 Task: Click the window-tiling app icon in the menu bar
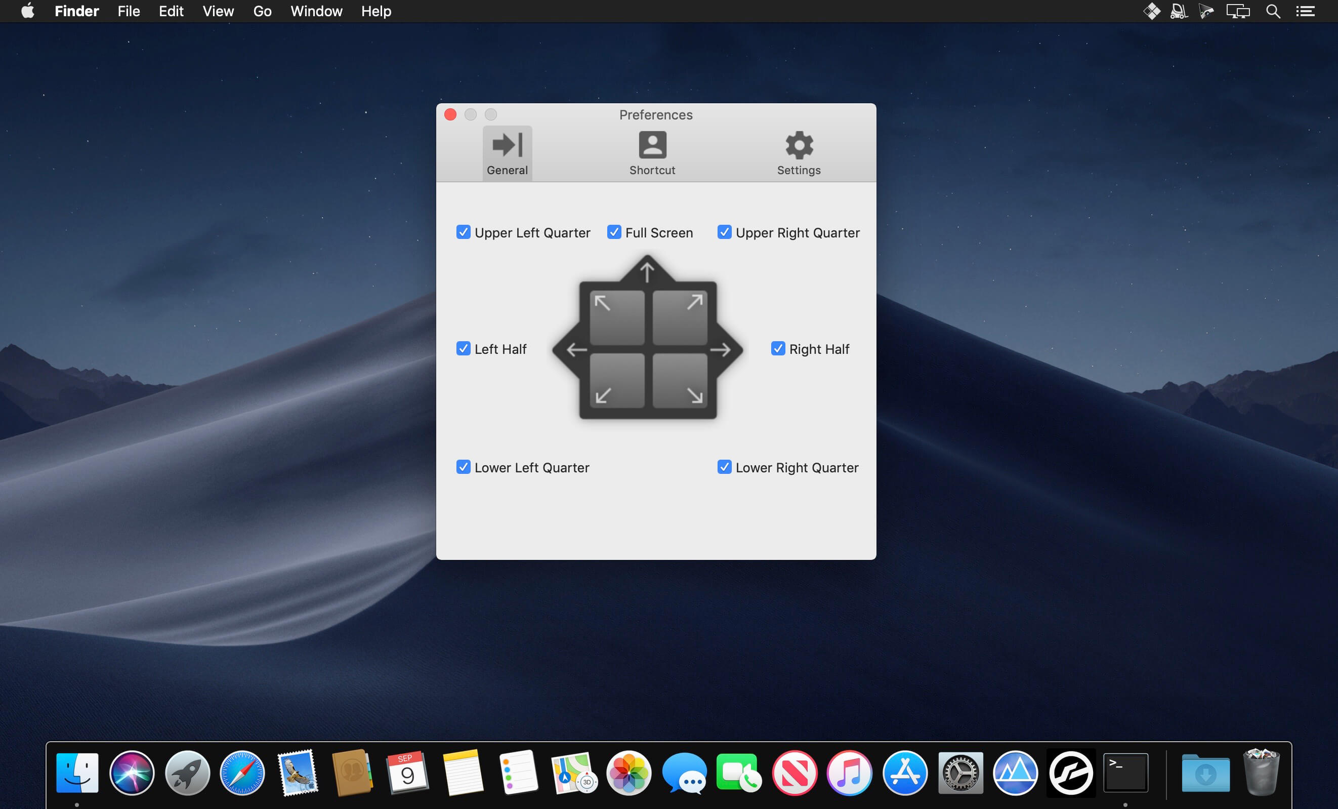point(1152,11)
